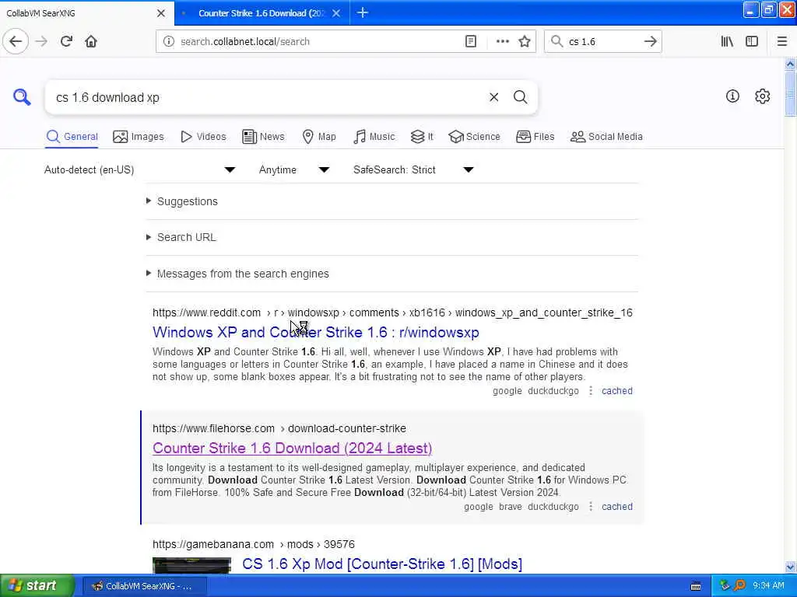Open cached copy of reddit result
The width and height of the screenshot is (797, 597).
click(617, 391)
